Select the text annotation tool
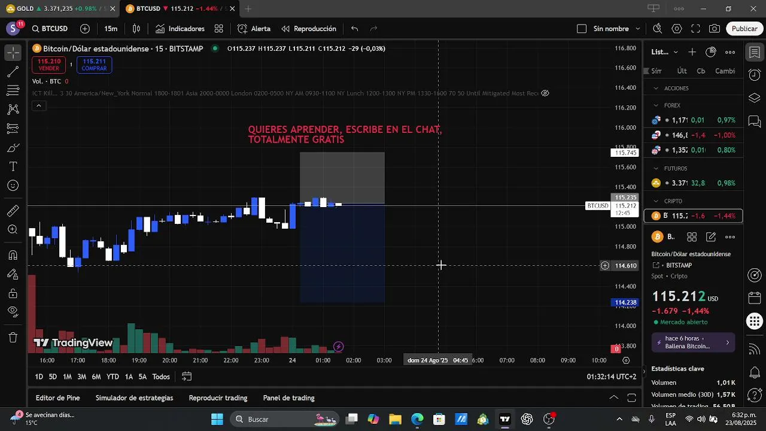766x431 pixels. point(13,166)
